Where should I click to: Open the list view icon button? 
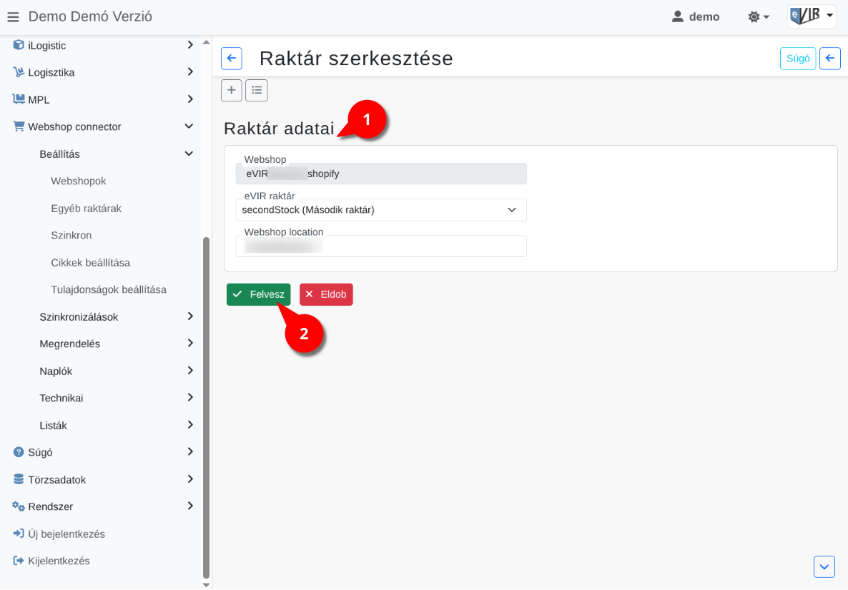(x=257, y=90)
